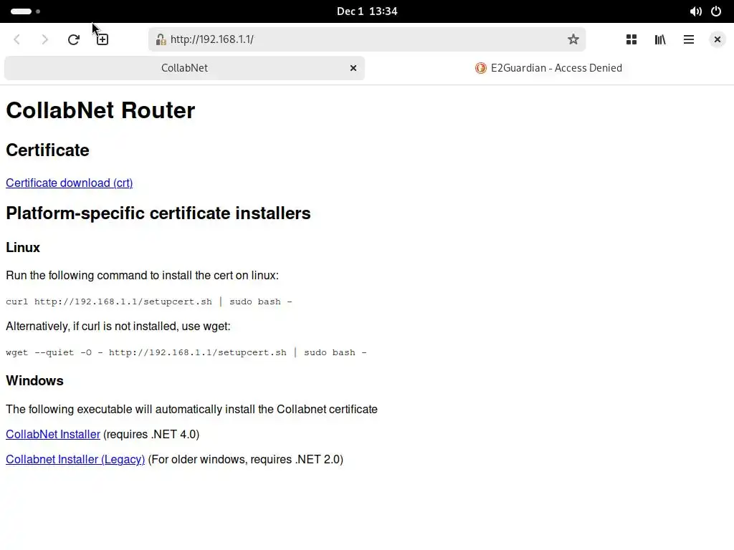Download the certificate (crt) link
This screenshot has height=550, width=734.
(x=70, y=183)
